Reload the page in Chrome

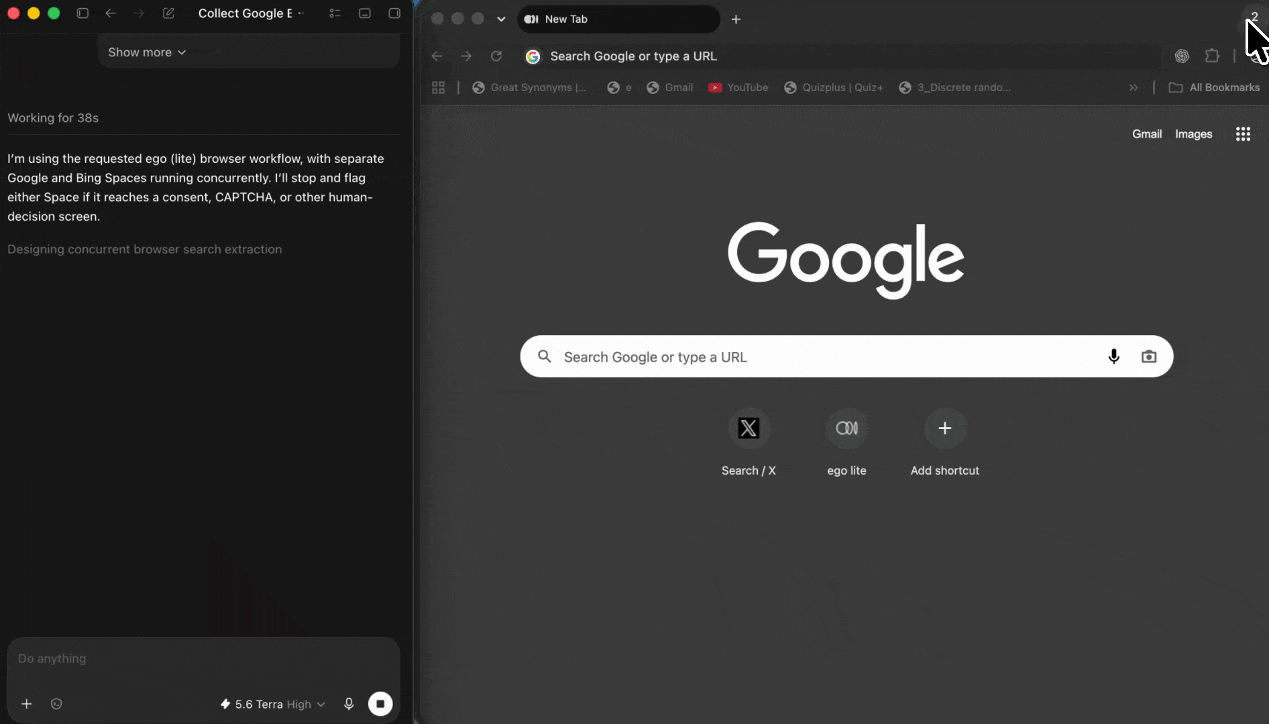pyautogui.click(x=496, y=56)
